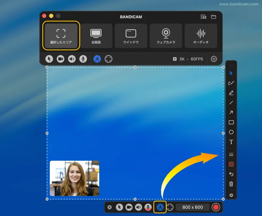The width and height of the screenshot is (262, 216).
Task: Click the right-middle selection edge handle
Action: point(223,133)
